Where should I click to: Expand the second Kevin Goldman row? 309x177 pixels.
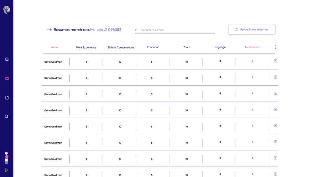[276, 77]
